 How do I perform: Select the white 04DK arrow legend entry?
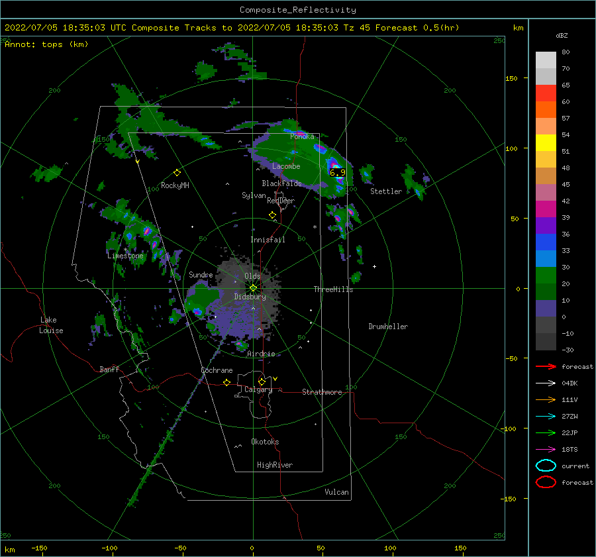[x=546, y=383]
